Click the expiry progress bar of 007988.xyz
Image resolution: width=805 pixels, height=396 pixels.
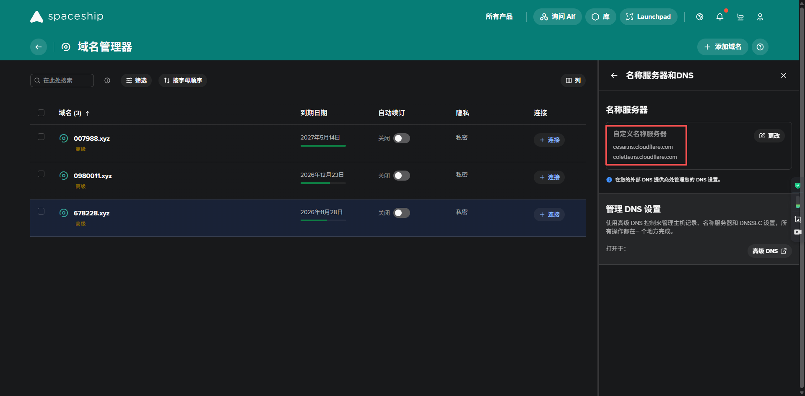(x=323, y=146)
